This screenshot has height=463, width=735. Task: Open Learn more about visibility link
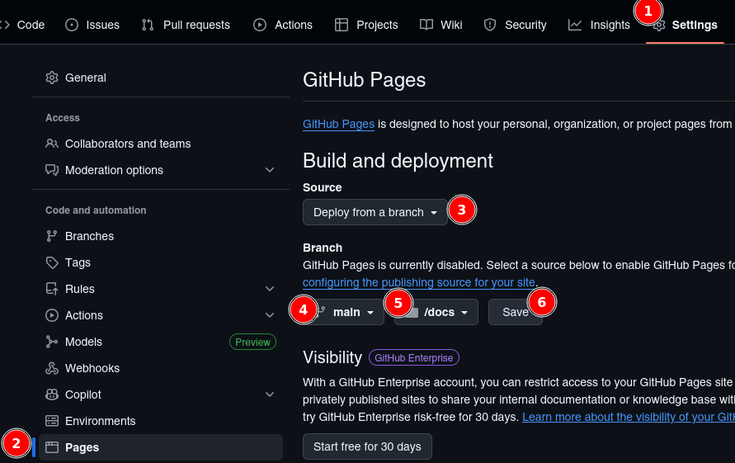[629, 417]
